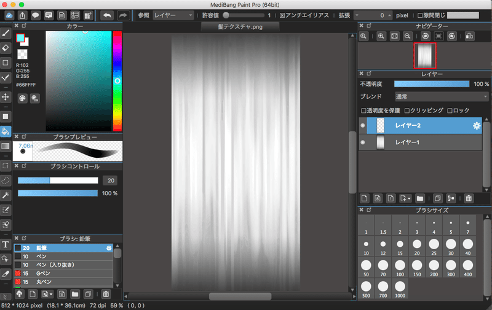Click the speech bubble icon in top toolbar
The image size is (492, 310).
(35, 15)
